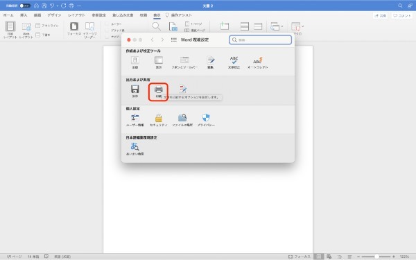416x260 pixels.
Task: Click the 122% zoom level
Action: point(404,257)
